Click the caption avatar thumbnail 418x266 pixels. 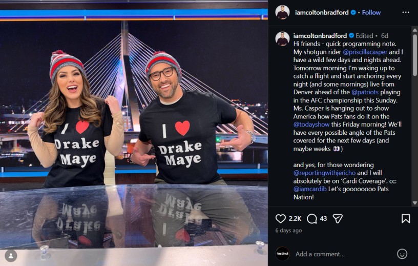click(282, 38)
